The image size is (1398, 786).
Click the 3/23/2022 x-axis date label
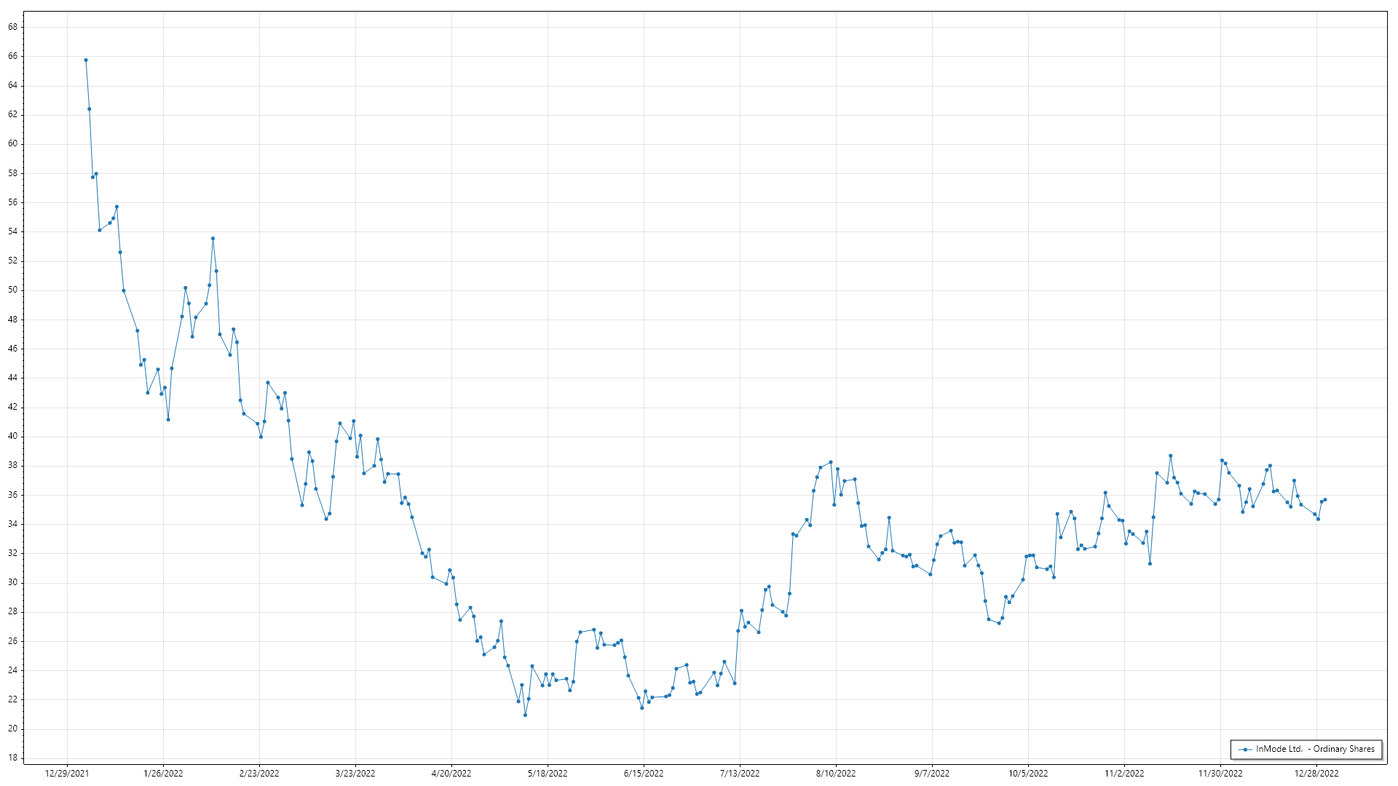(355, 774)
